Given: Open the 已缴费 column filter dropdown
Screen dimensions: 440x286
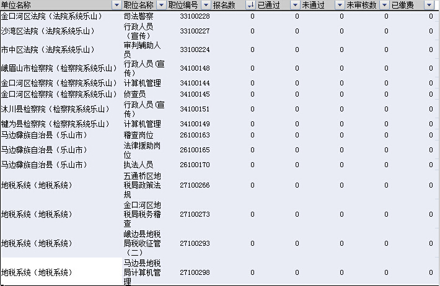Looking at the screenshot, I should [429, 5].
